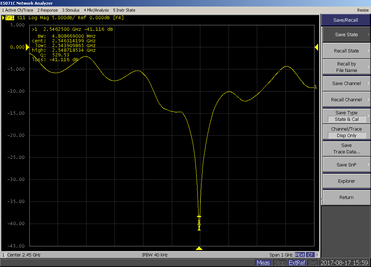This screenshot has height=267, width=371.
Task: Click the stimulus position triangle below graph
Action: point(199,248)
